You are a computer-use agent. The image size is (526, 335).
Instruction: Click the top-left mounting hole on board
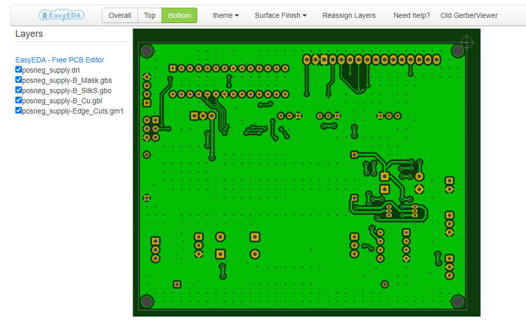(x=147, y=51)
